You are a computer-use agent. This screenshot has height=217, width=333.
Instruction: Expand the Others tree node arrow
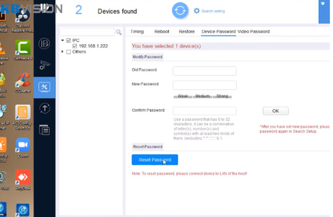(62, 52)
